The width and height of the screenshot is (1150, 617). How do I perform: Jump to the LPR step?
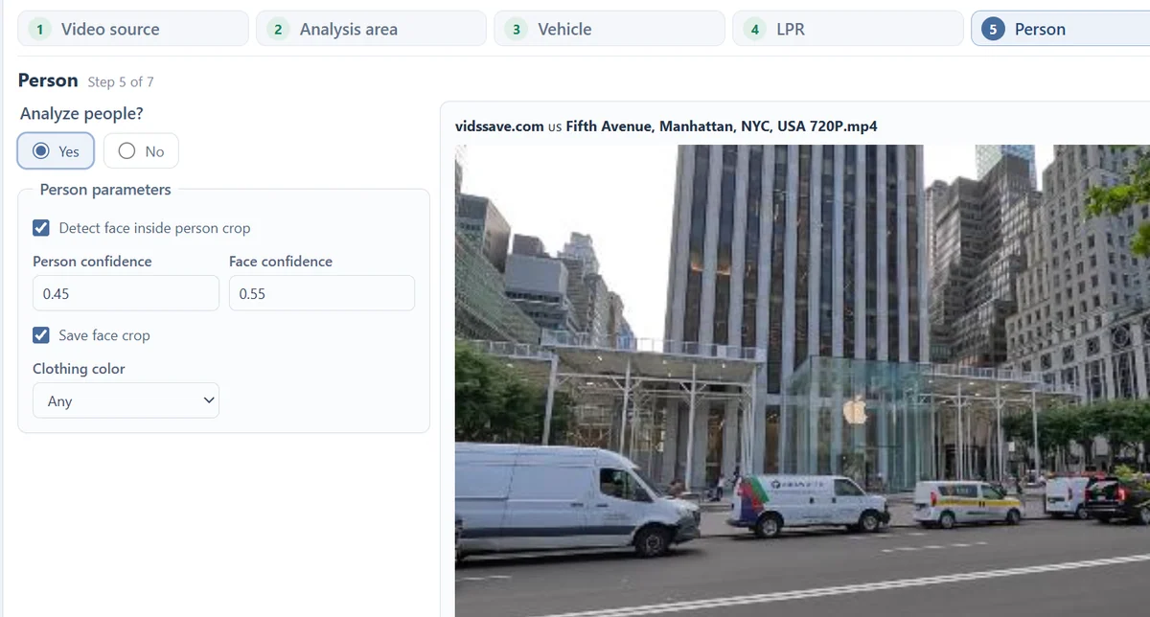(848, 29)
